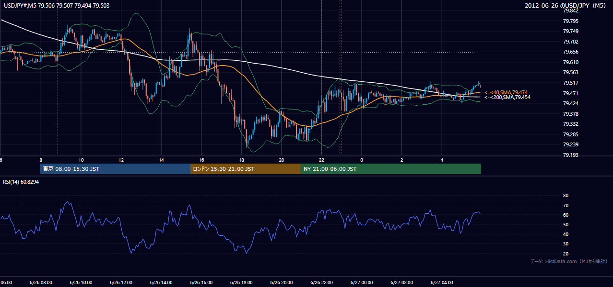Select the 東京 08:00-15:30 JST session bar

[116, 169]
